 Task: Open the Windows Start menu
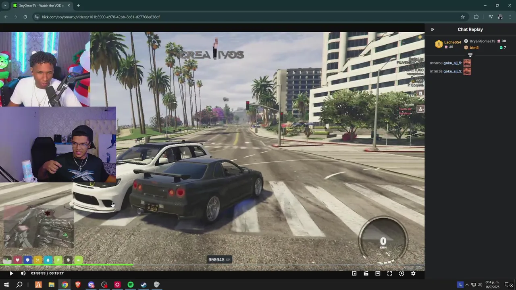click(x=6, y=285)
